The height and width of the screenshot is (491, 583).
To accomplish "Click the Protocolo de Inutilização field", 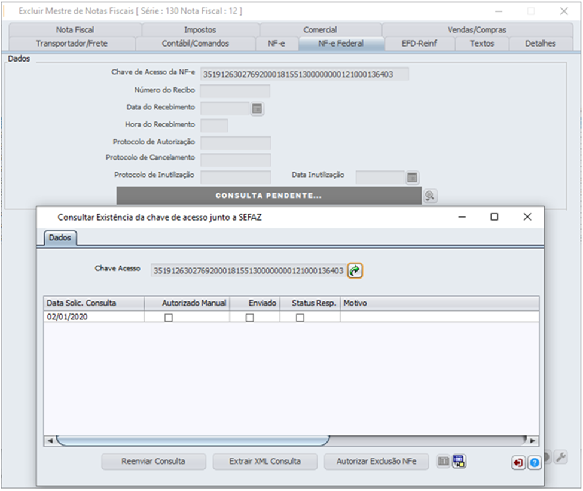I will pyautogui.click(x=236, y=177).
